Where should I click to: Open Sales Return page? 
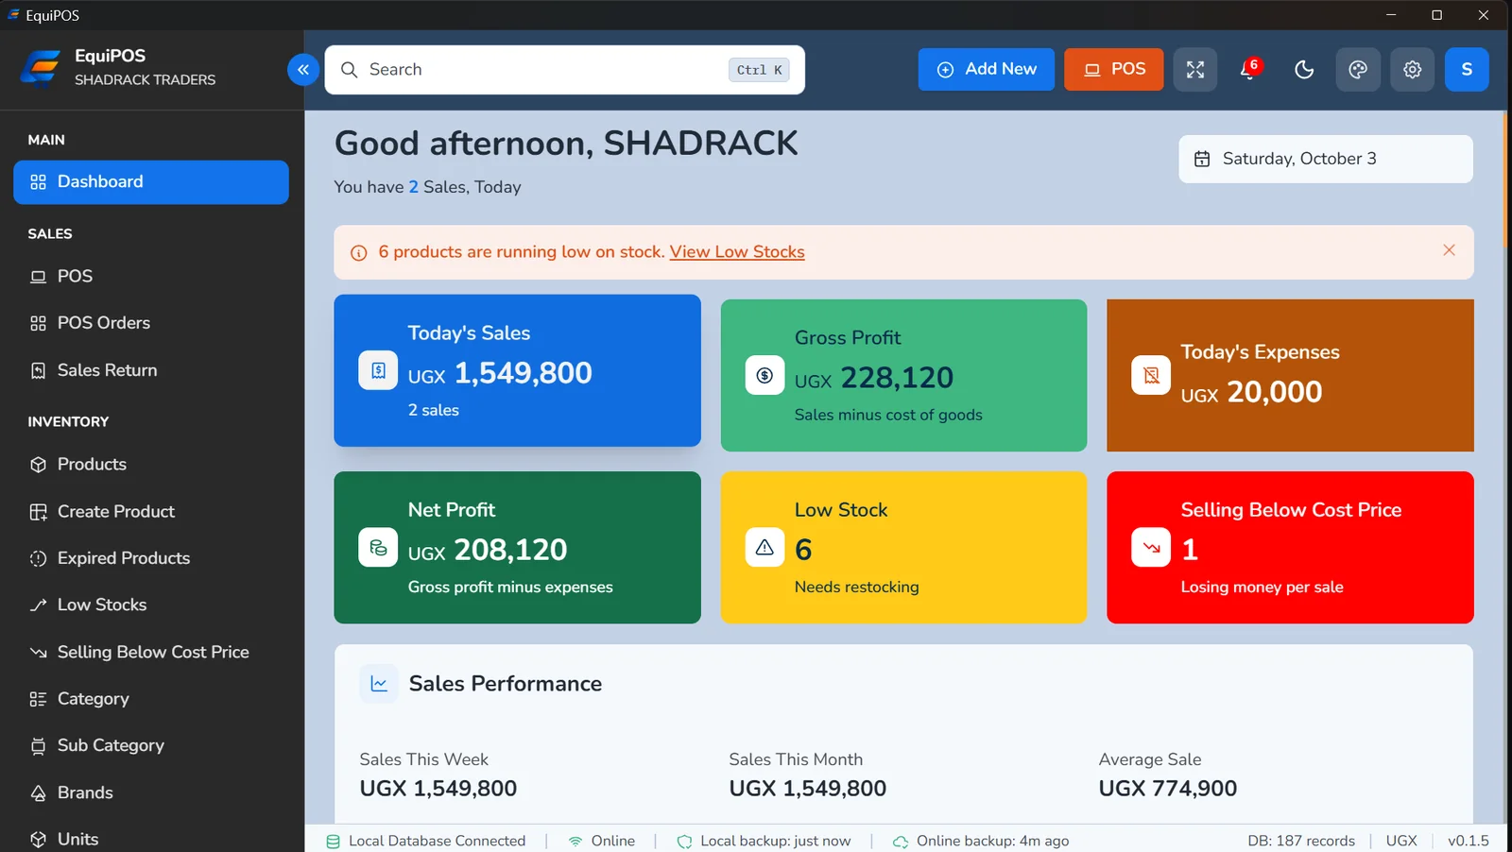click(x=151, y=370)
